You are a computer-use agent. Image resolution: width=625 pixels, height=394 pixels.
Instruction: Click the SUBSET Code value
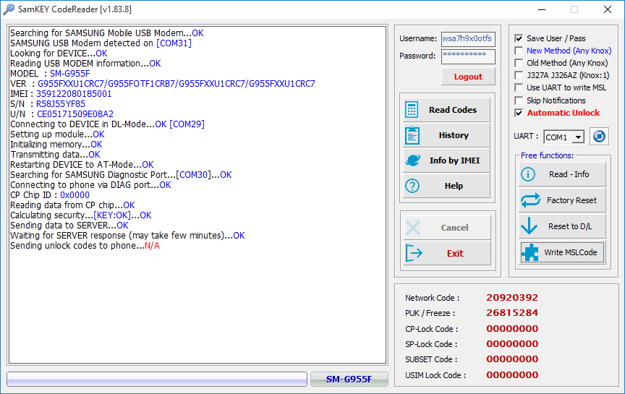pyautogui.click(x=512, y=359)
